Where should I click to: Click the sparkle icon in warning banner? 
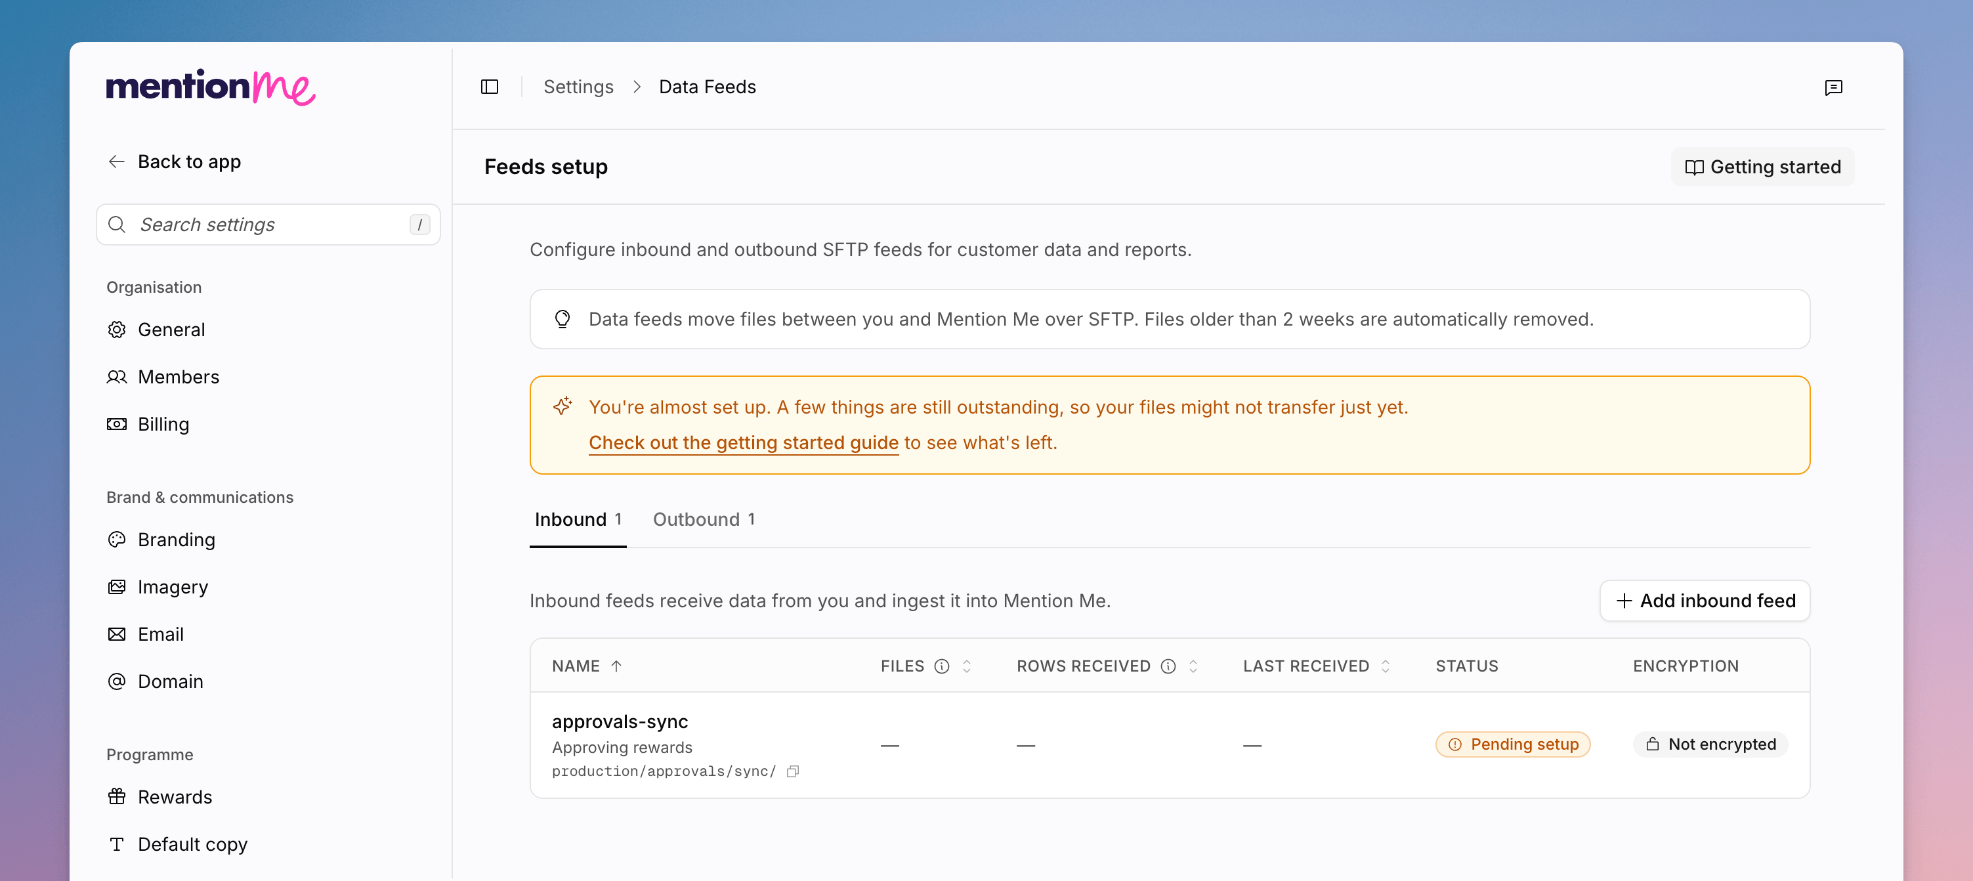pyautogui.click(x=563, y=406)
